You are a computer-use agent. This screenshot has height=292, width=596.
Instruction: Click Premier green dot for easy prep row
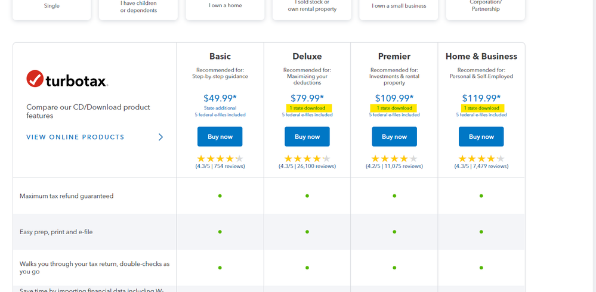[394, 232]
